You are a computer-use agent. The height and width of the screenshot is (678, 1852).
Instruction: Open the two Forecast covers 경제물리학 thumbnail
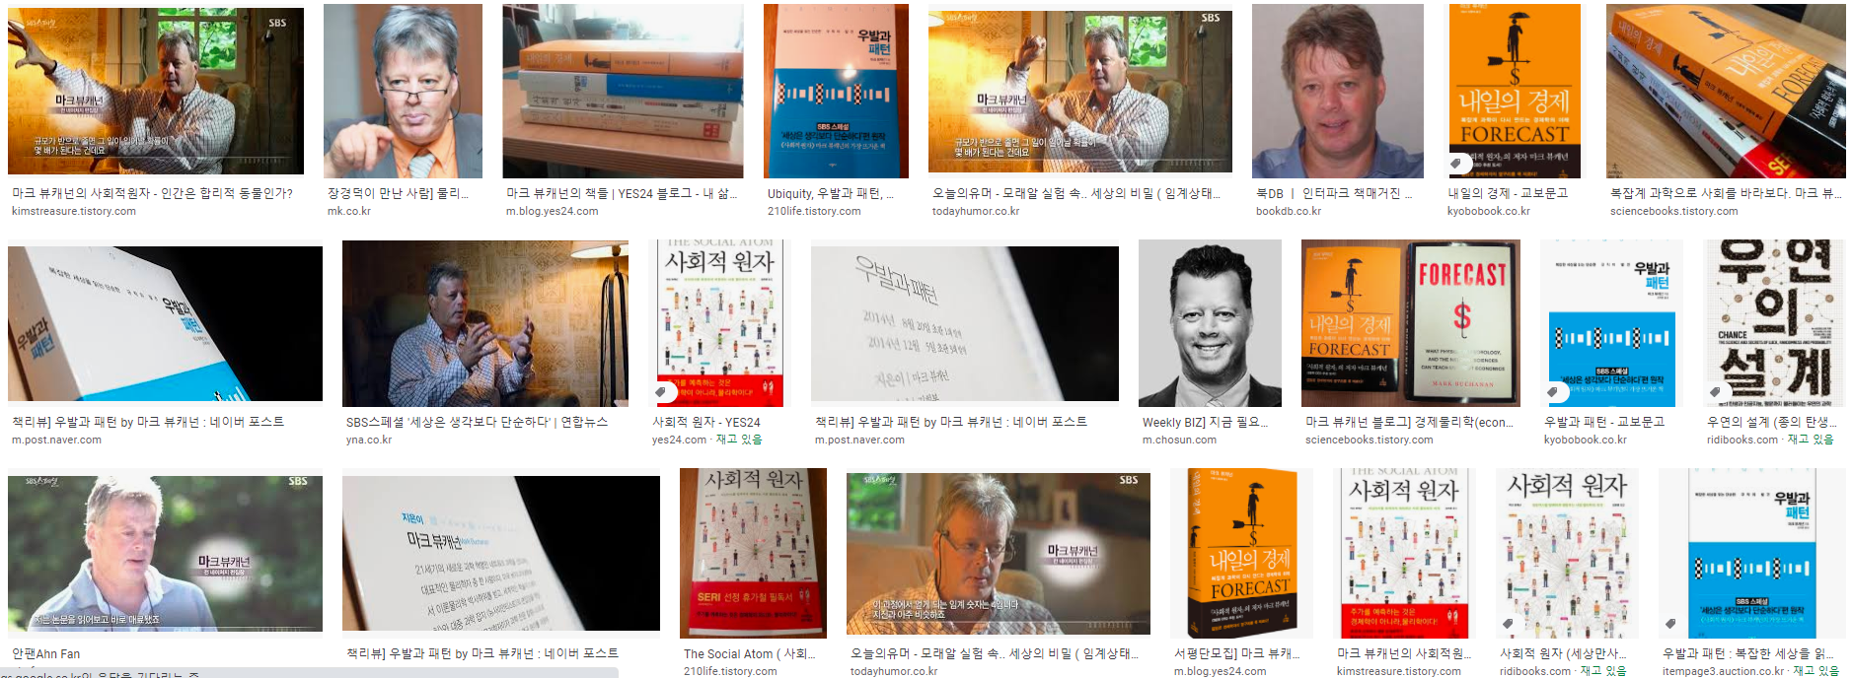(x=1411, y=323)
